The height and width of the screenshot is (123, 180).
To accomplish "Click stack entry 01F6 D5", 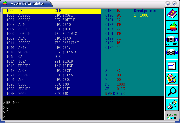I will click(x=113, y=43).
